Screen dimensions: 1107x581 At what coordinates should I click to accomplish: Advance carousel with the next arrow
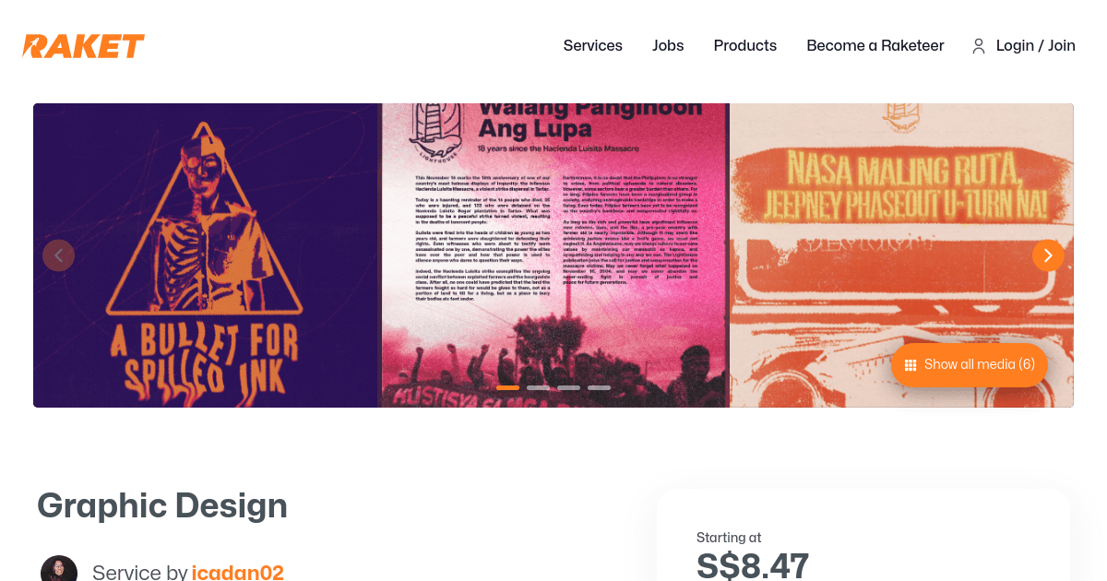point(1048,255)
